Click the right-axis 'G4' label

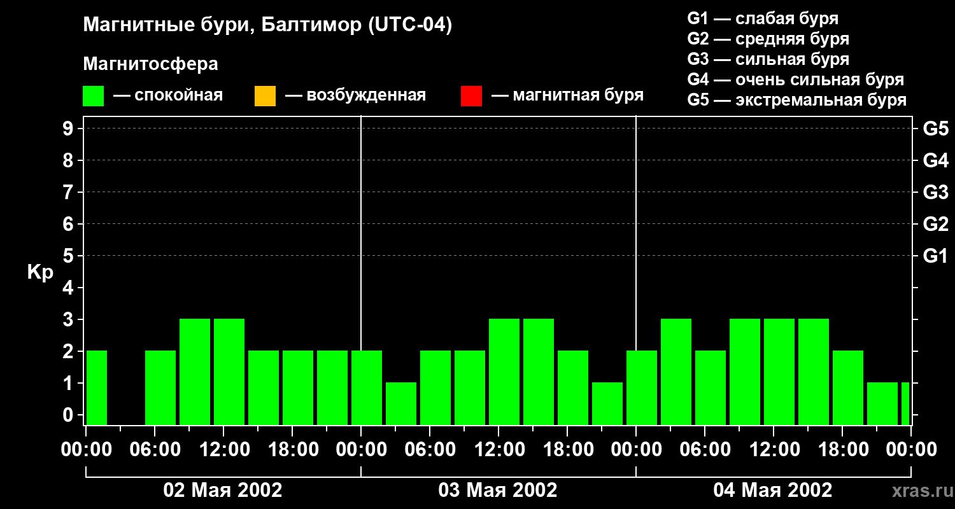(x=935, y=160)
